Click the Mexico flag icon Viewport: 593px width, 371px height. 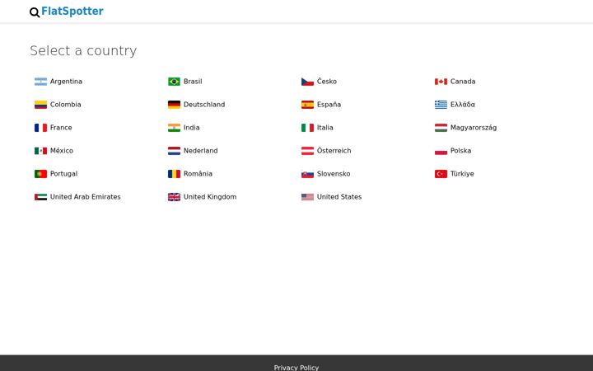pos(41,151)
